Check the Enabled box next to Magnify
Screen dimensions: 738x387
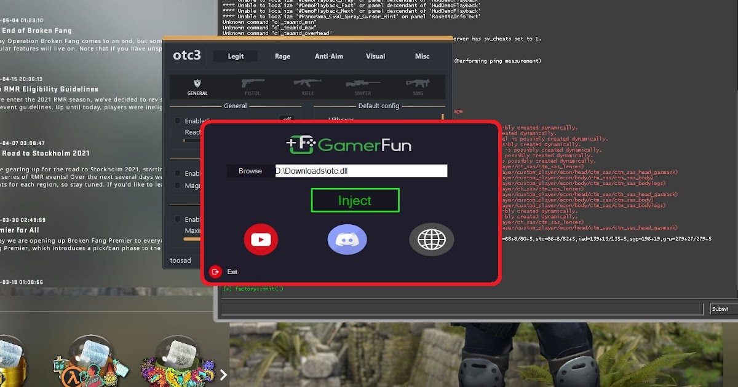coord(178,173)
